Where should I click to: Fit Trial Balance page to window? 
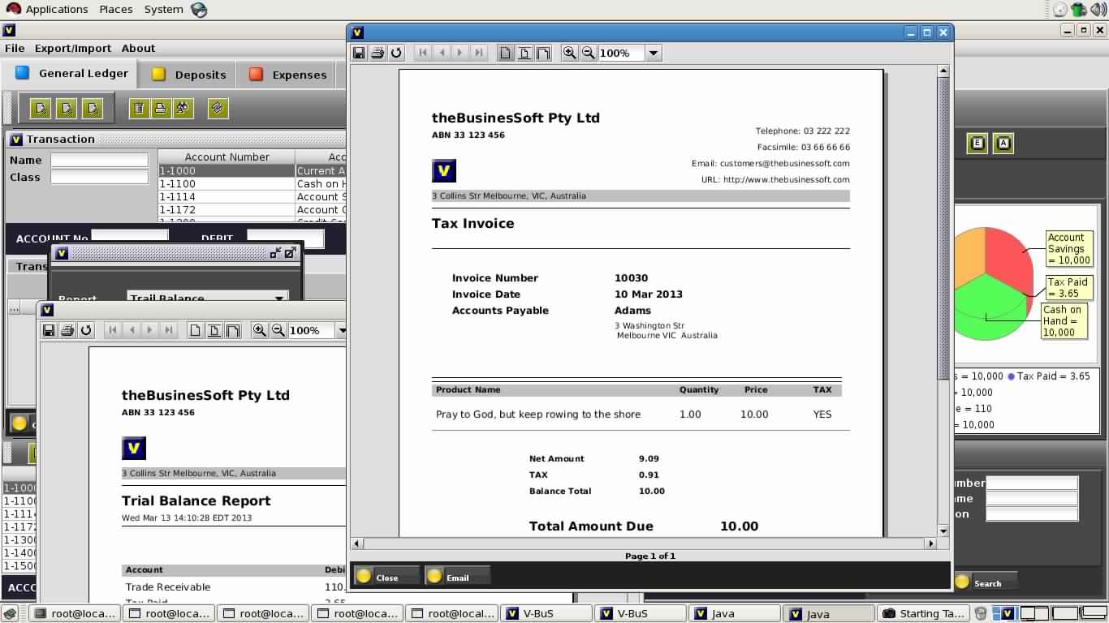point(214,330)
